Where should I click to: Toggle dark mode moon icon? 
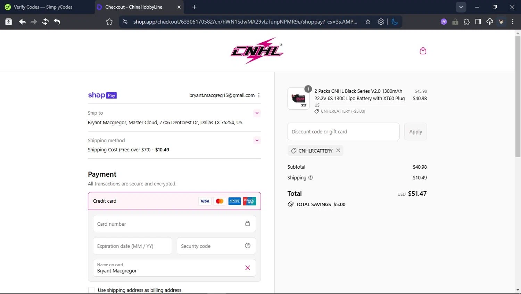coord(395,22)
